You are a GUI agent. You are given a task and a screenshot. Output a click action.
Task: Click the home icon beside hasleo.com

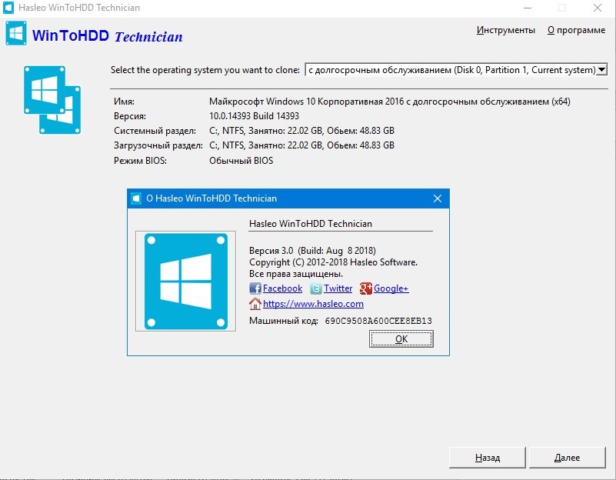255,304
